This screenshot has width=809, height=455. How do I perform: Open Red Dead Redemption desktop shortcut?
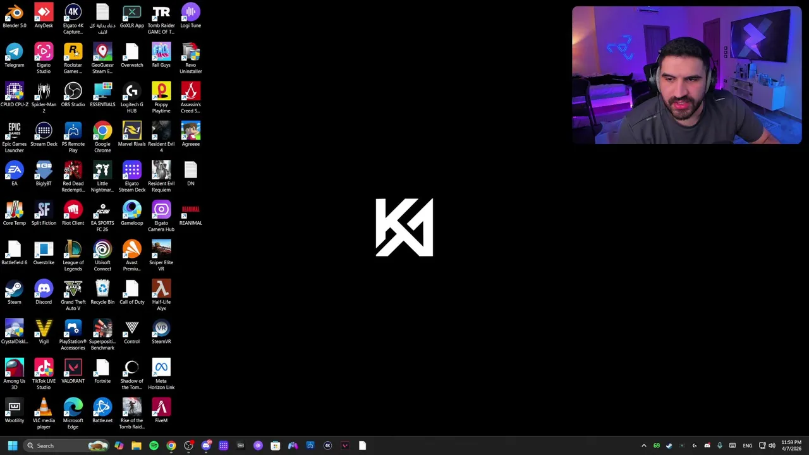pyautogui.click(x=73, y=178)
